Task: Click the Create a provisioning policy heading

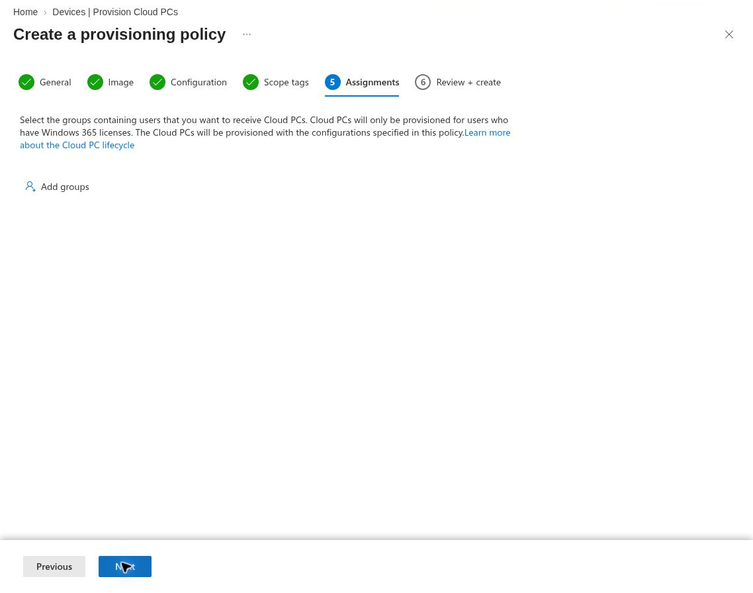Action: [120, 34]
